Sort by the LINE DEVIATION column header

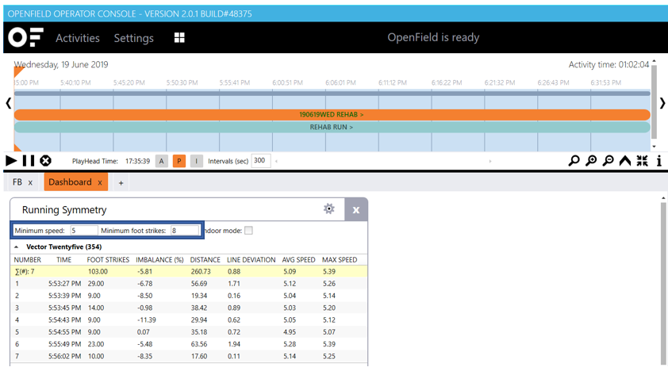251,259
